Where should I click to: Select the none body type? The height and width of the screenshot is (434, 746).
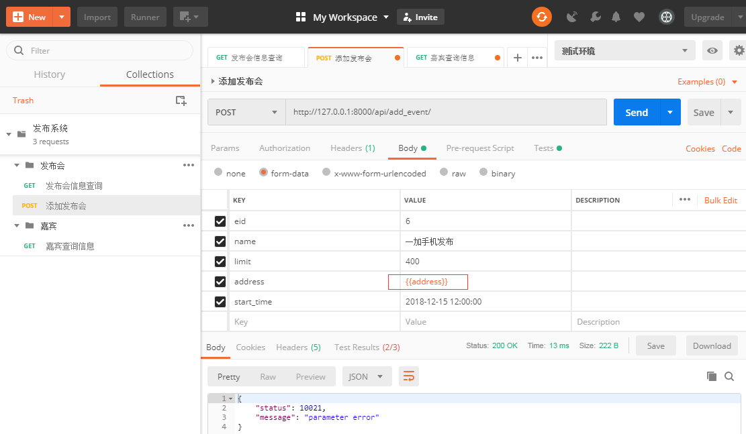click(x=218, y=172)
